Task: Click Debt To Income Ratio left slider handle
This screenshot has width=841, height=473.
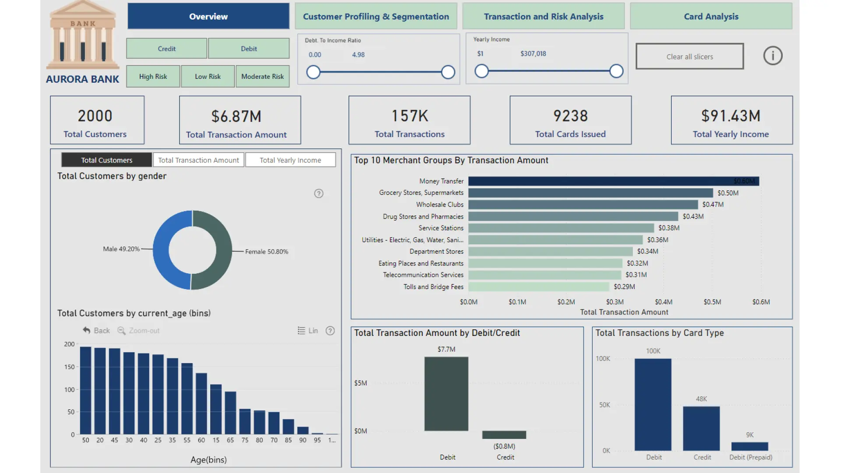Action: (x=313, y=72)
